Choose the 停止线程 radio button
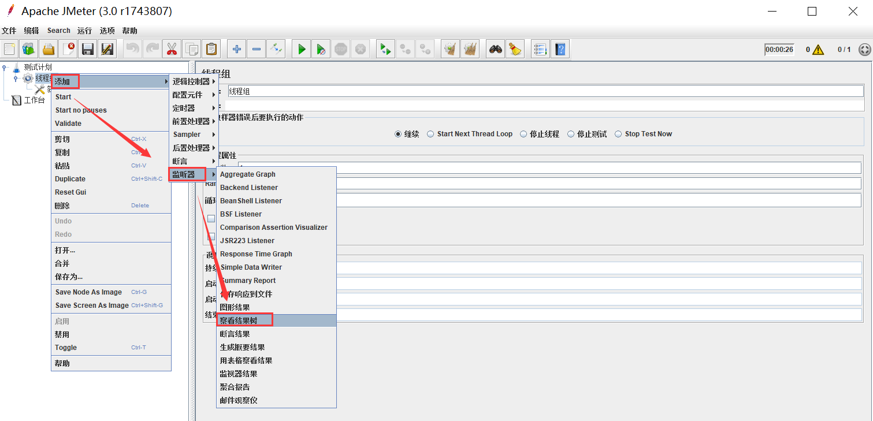 [523, 134]
